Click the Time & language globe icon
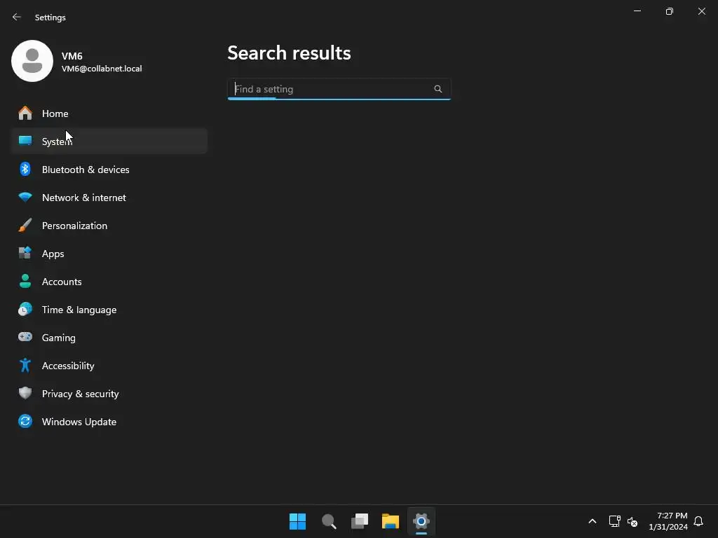The height and width of the screenshot is (538, 718). (x=25, y=309)
